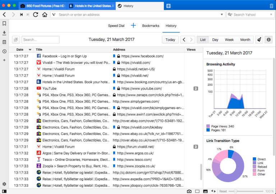Switch to the Speed Dial tab
This screenshot has width=276, height=194.
(x=116, y=26)
